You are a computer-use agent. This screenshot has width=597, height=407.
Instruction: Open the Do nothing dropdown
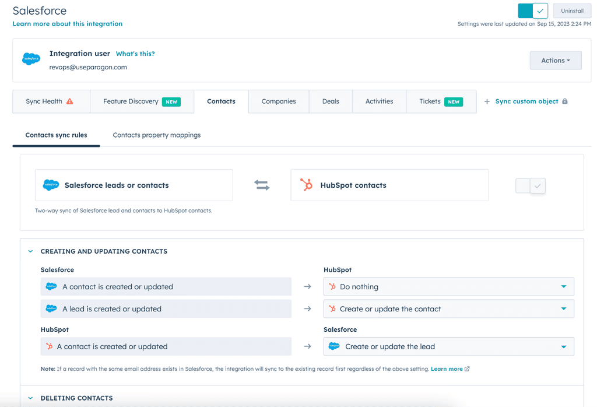(448, 287)
